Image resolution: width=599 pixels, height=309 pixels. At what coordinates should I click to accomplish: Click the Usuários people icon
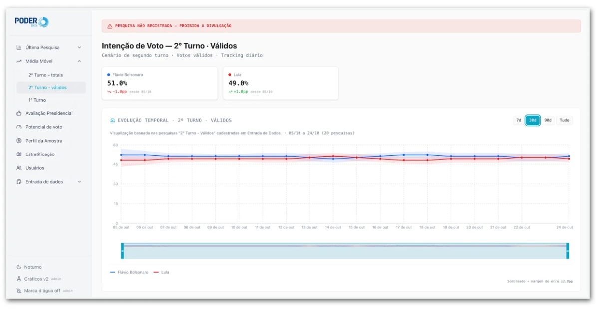19,168
